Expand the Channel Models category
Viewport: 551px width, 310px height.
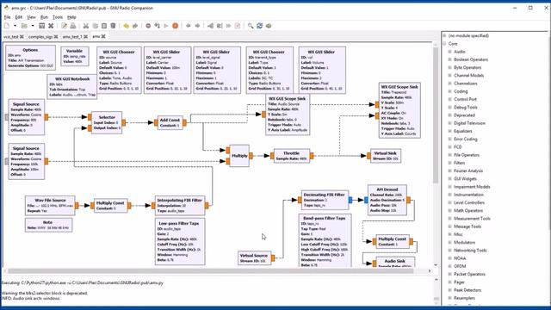coord(449,75)
